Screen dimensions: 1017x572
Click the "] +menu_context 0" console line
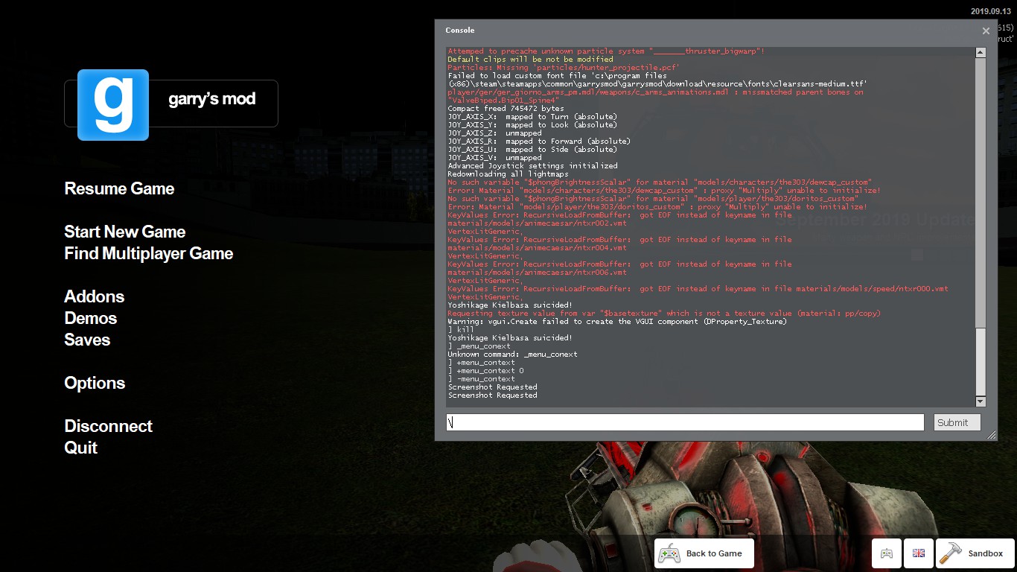tap(485, 371)
